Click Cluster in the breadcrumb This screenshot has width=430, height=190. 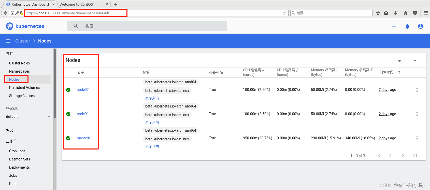23,41
